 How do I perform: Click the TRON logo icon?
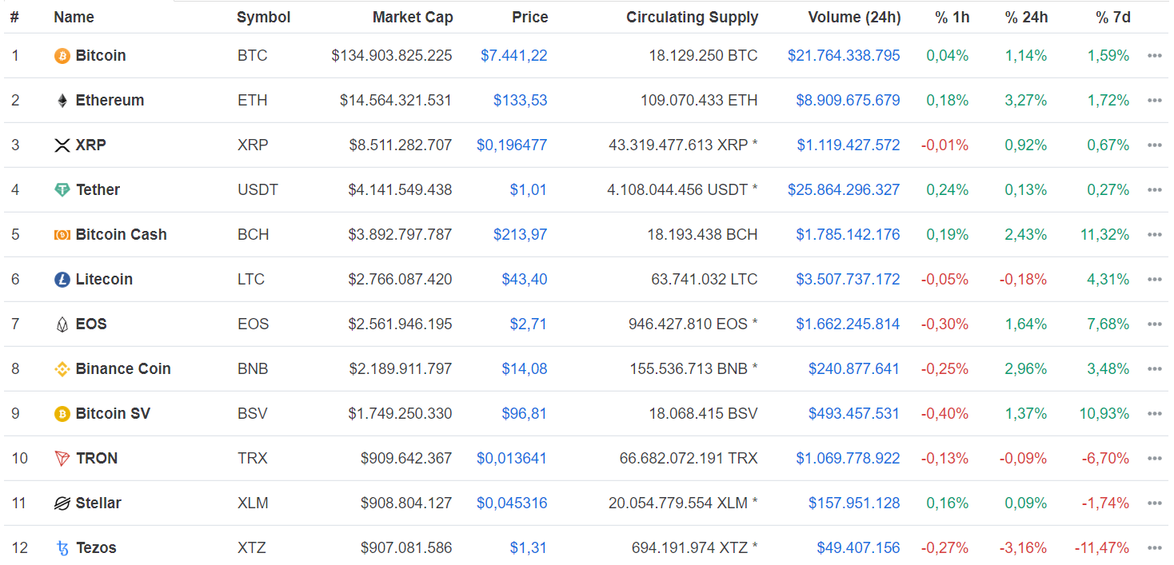(62, 459)
